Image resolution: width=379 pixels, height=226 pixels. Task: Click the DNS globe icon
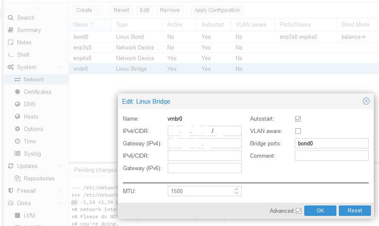tap(17, 104)
